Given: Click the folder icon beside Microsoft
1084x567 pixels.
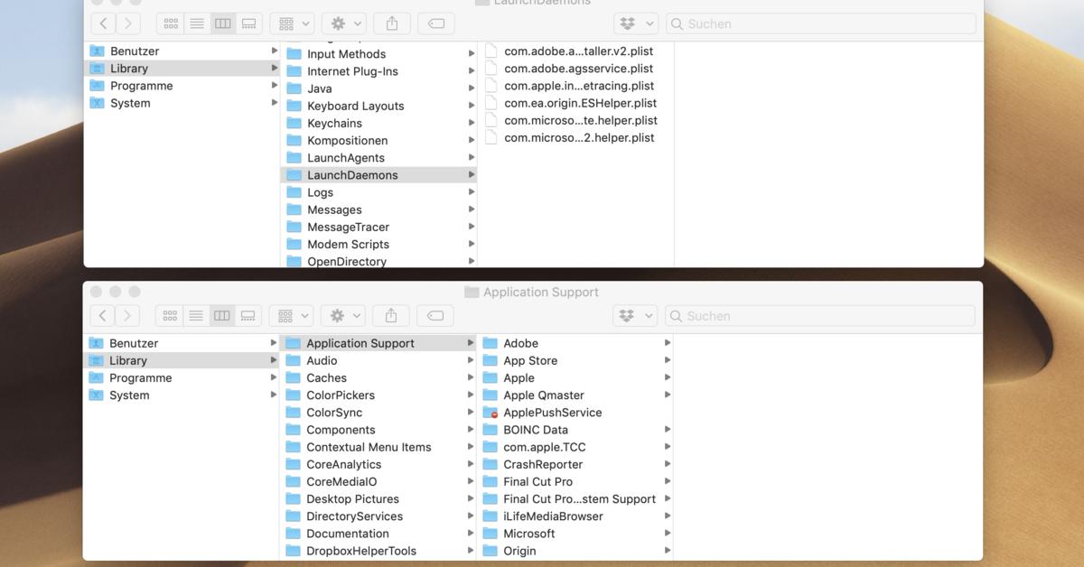Looking at the screenshot, I should pos(491,534).
